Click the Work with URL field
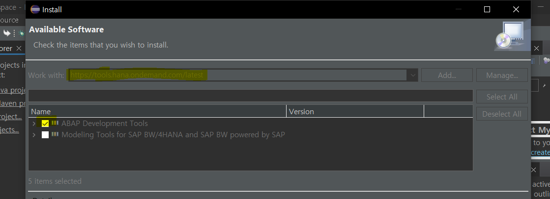The image size is (550, 199). 238,75
